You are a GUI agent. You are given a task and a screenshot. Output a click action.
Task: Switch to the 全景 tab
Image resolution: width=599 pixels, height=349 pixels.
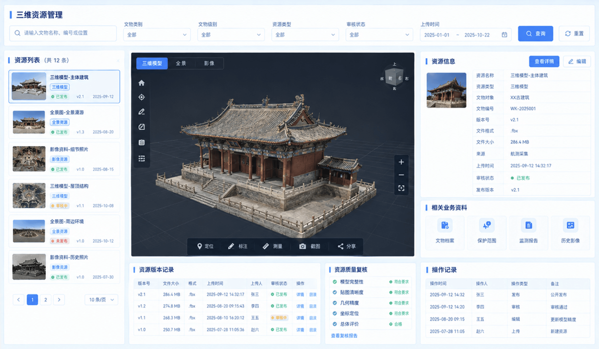181,63
